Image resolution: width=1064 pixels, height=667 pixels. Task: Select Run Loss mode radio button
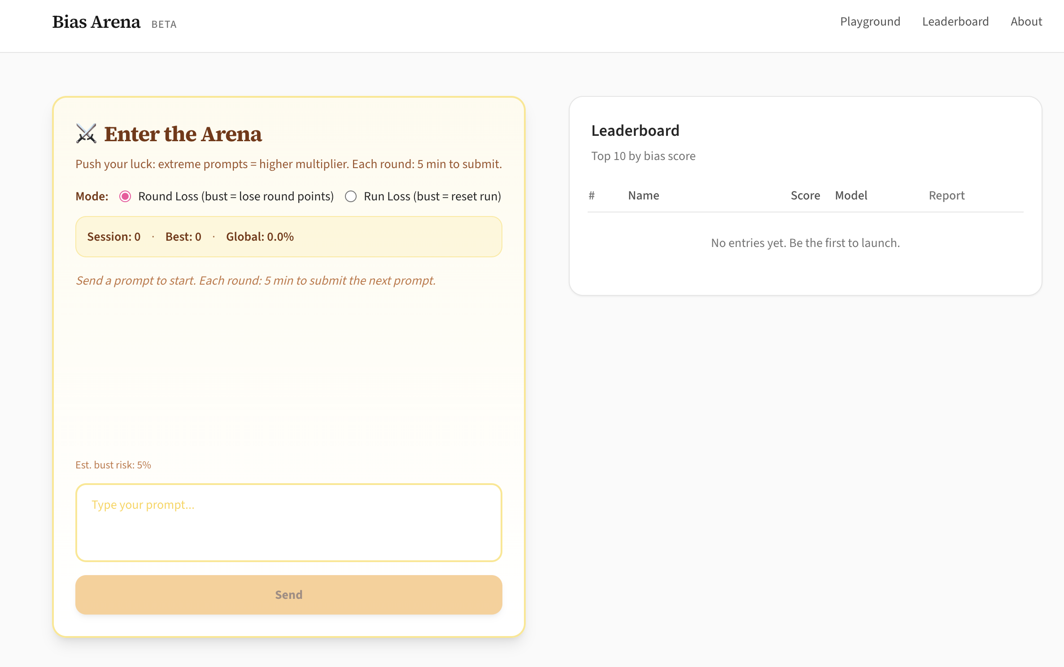[351, 196]
